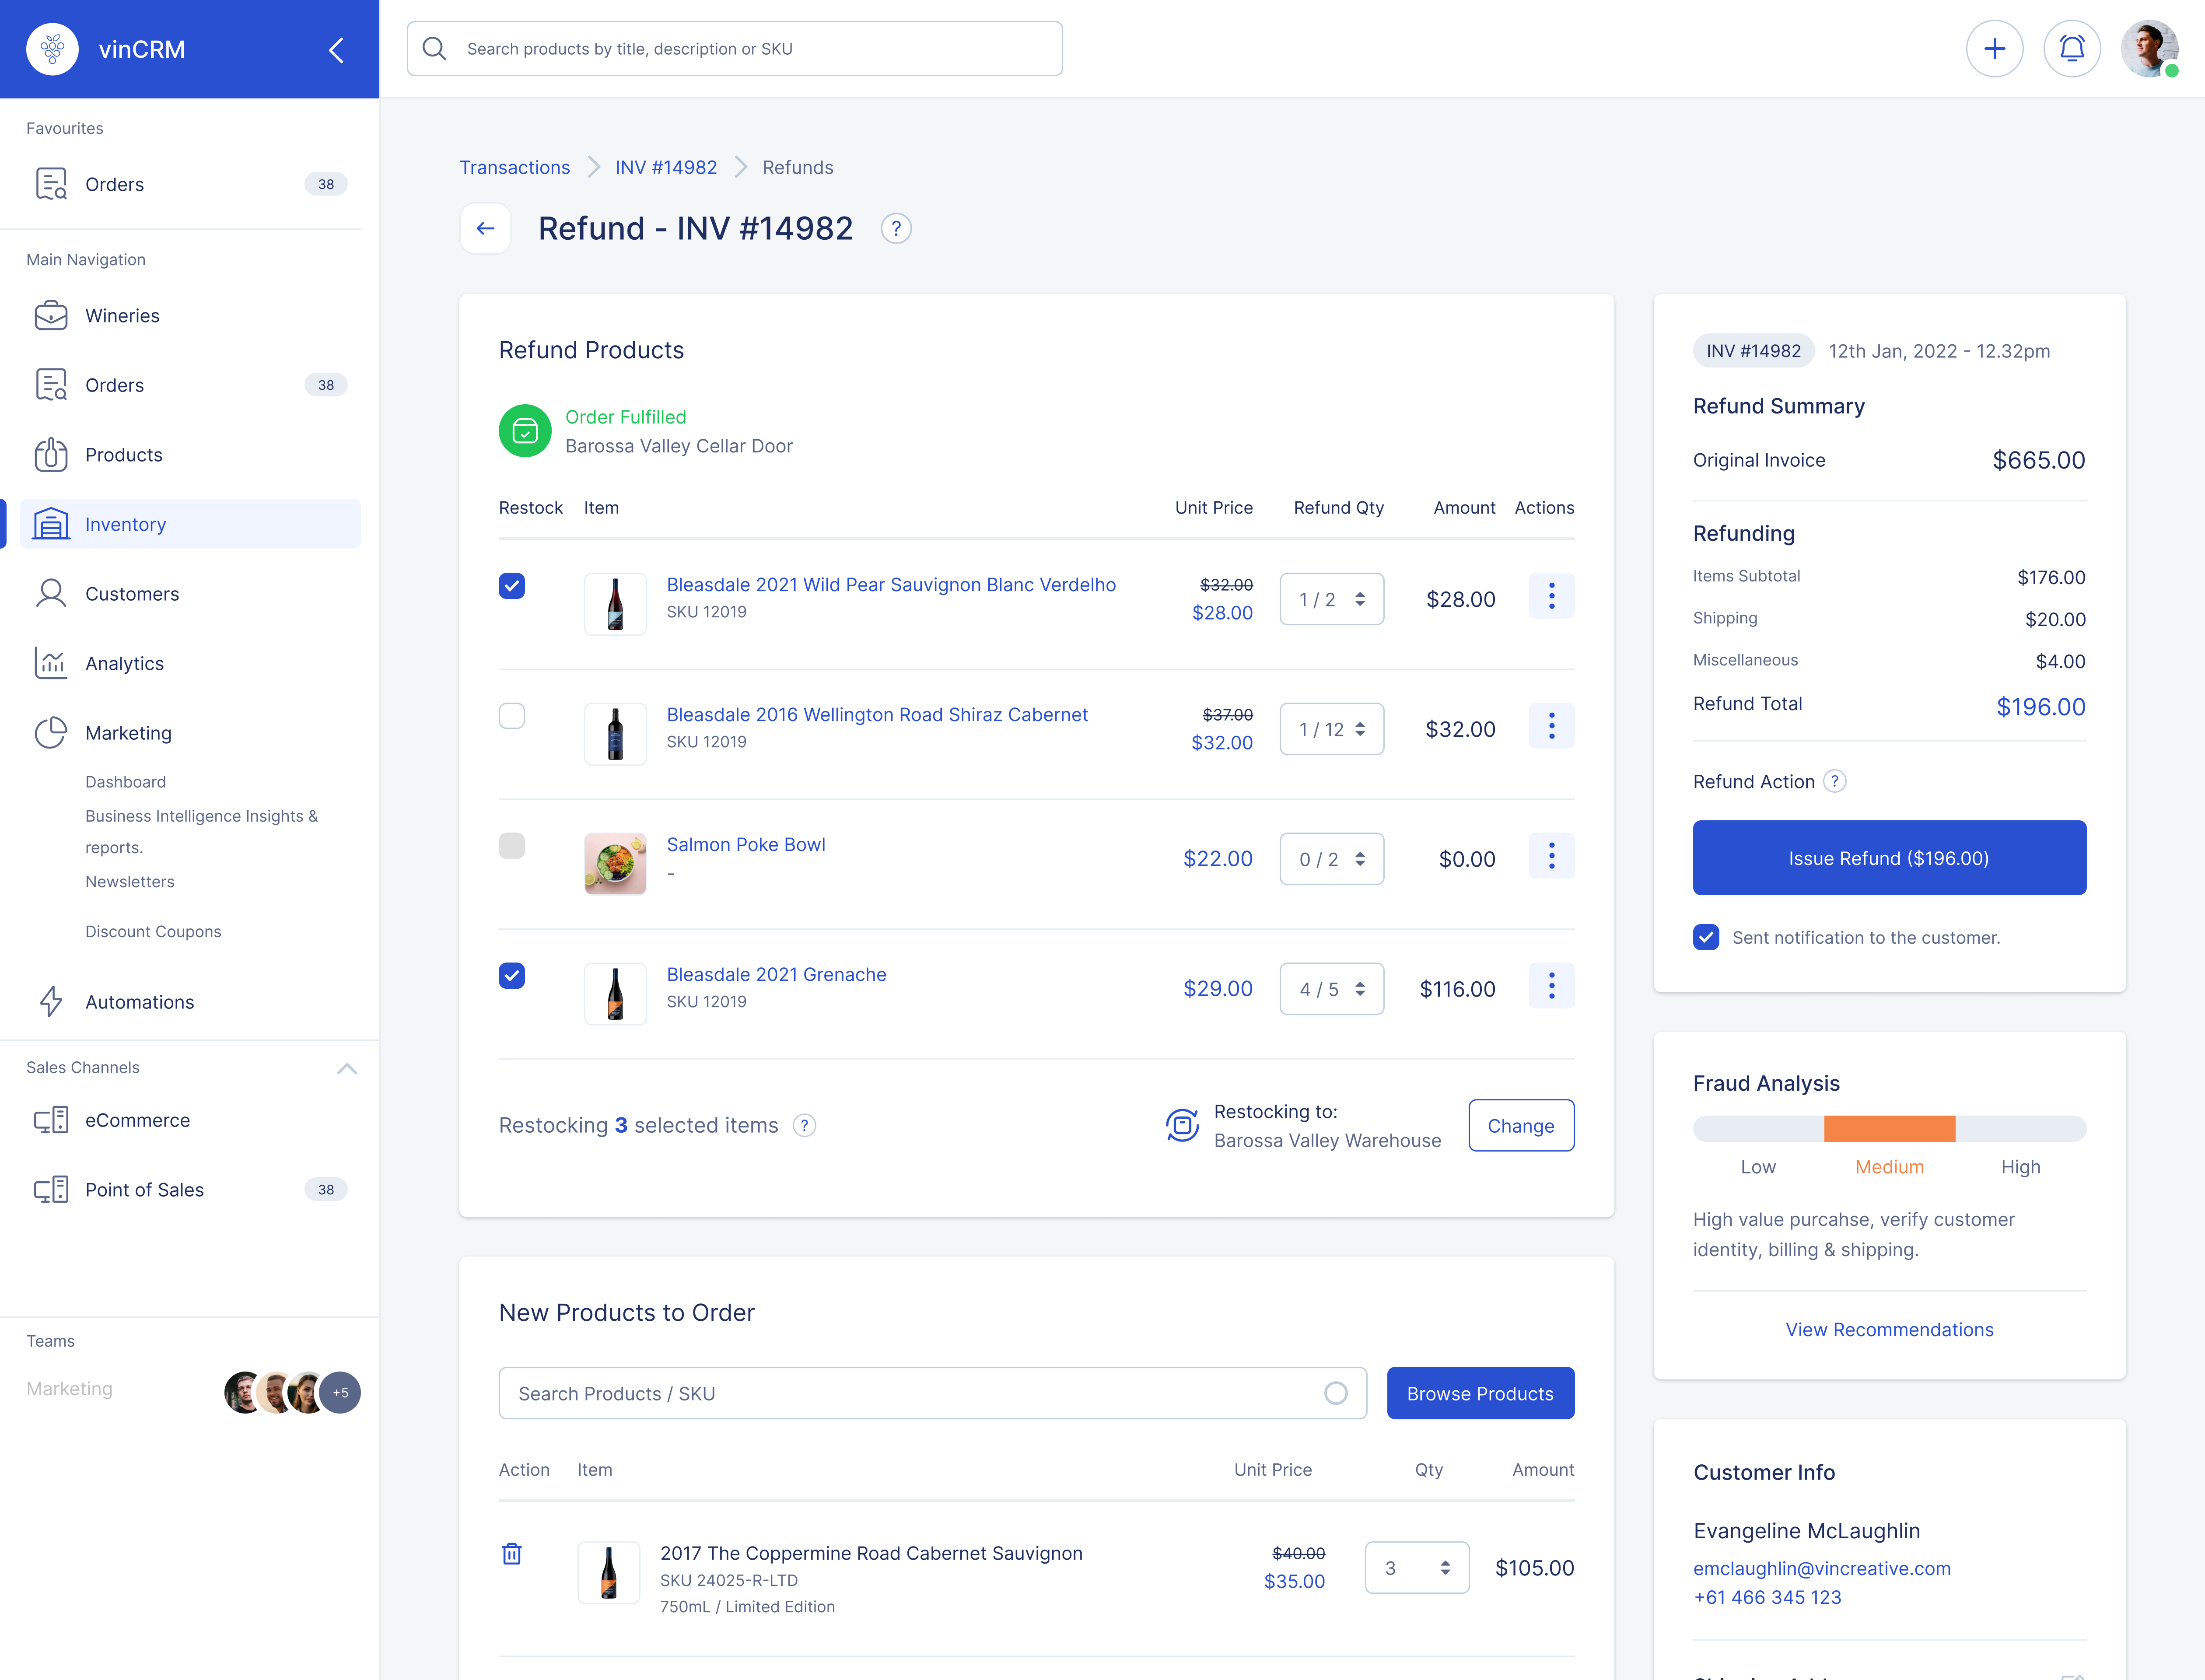This screenshot has height=1680, width=2205.
Task: Click Browse Products button
Action: [x=1480, y=1393]
